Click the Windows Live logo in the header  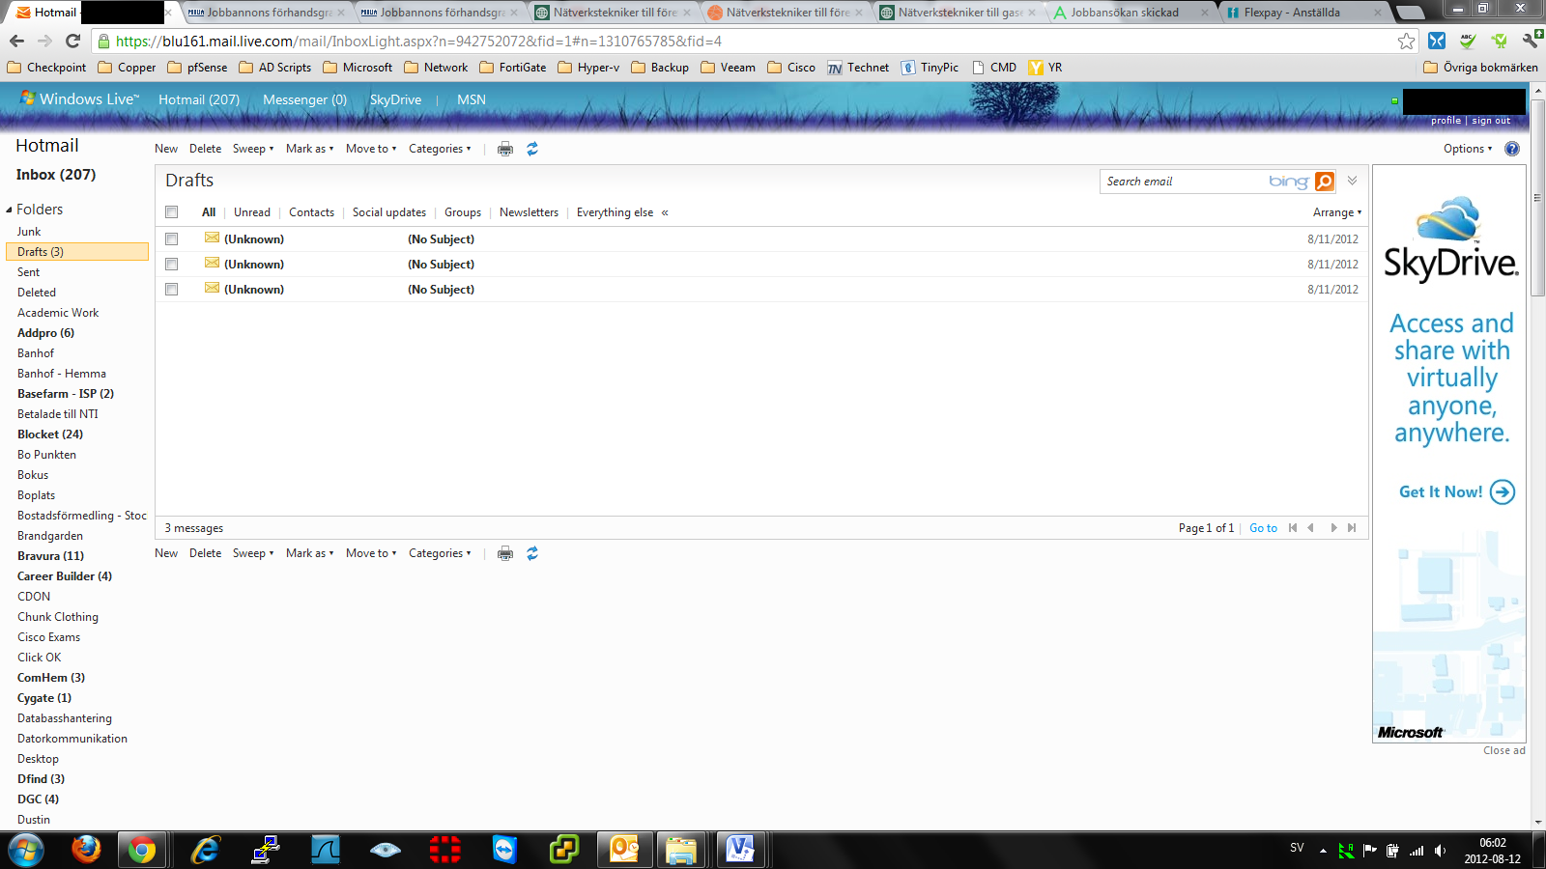click(x=79, y=99)
